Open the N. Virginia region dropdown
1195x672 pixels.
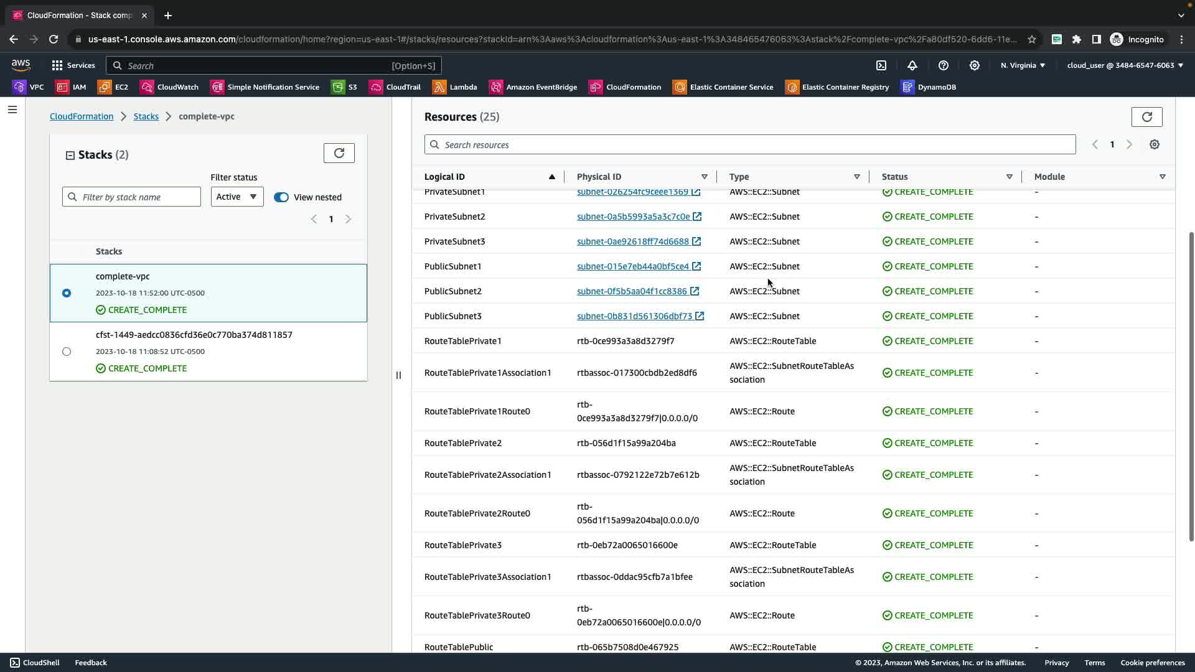[1023, 65]
